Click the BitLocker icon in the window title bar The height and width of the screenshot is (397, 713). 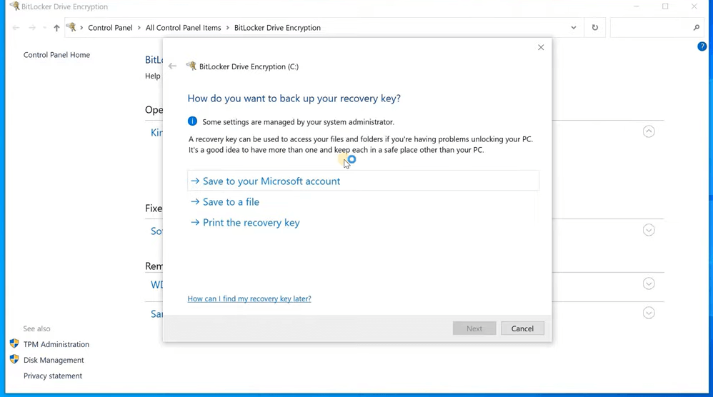[14, 6]
